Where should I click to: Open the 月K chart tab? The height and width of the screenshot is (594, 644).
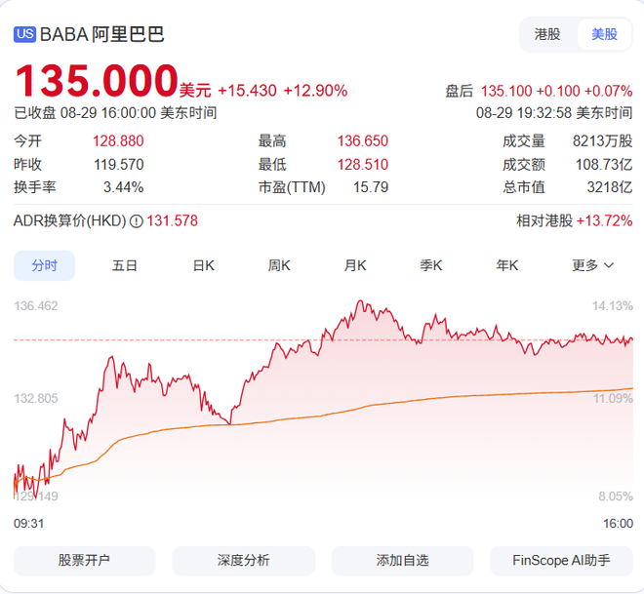tap(355, 265)
